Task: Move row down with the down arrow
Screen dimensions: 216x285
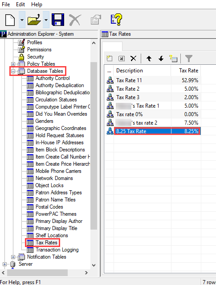Action: pyautogui.click(x=161, y=59)
